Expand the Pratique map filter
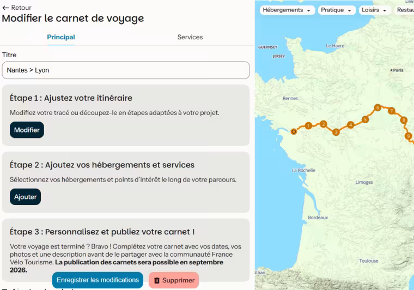The image size is (414, 290). pyautogui.click(x=337, y=10)
